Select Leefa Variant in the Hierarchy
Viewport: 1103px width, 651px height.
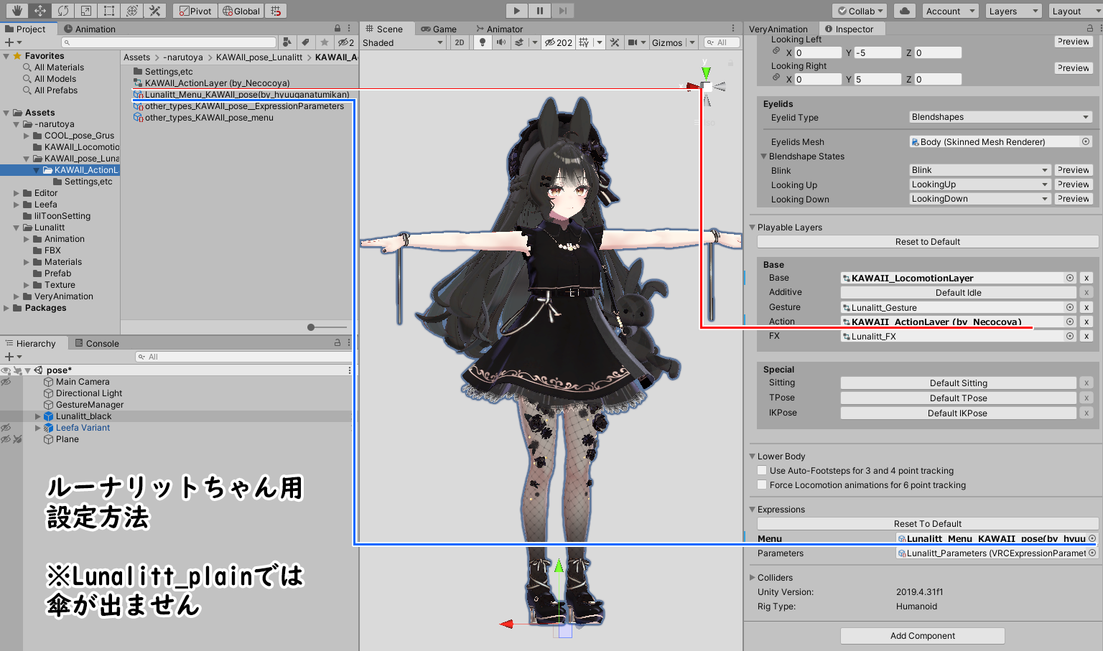tap(82, 427)
